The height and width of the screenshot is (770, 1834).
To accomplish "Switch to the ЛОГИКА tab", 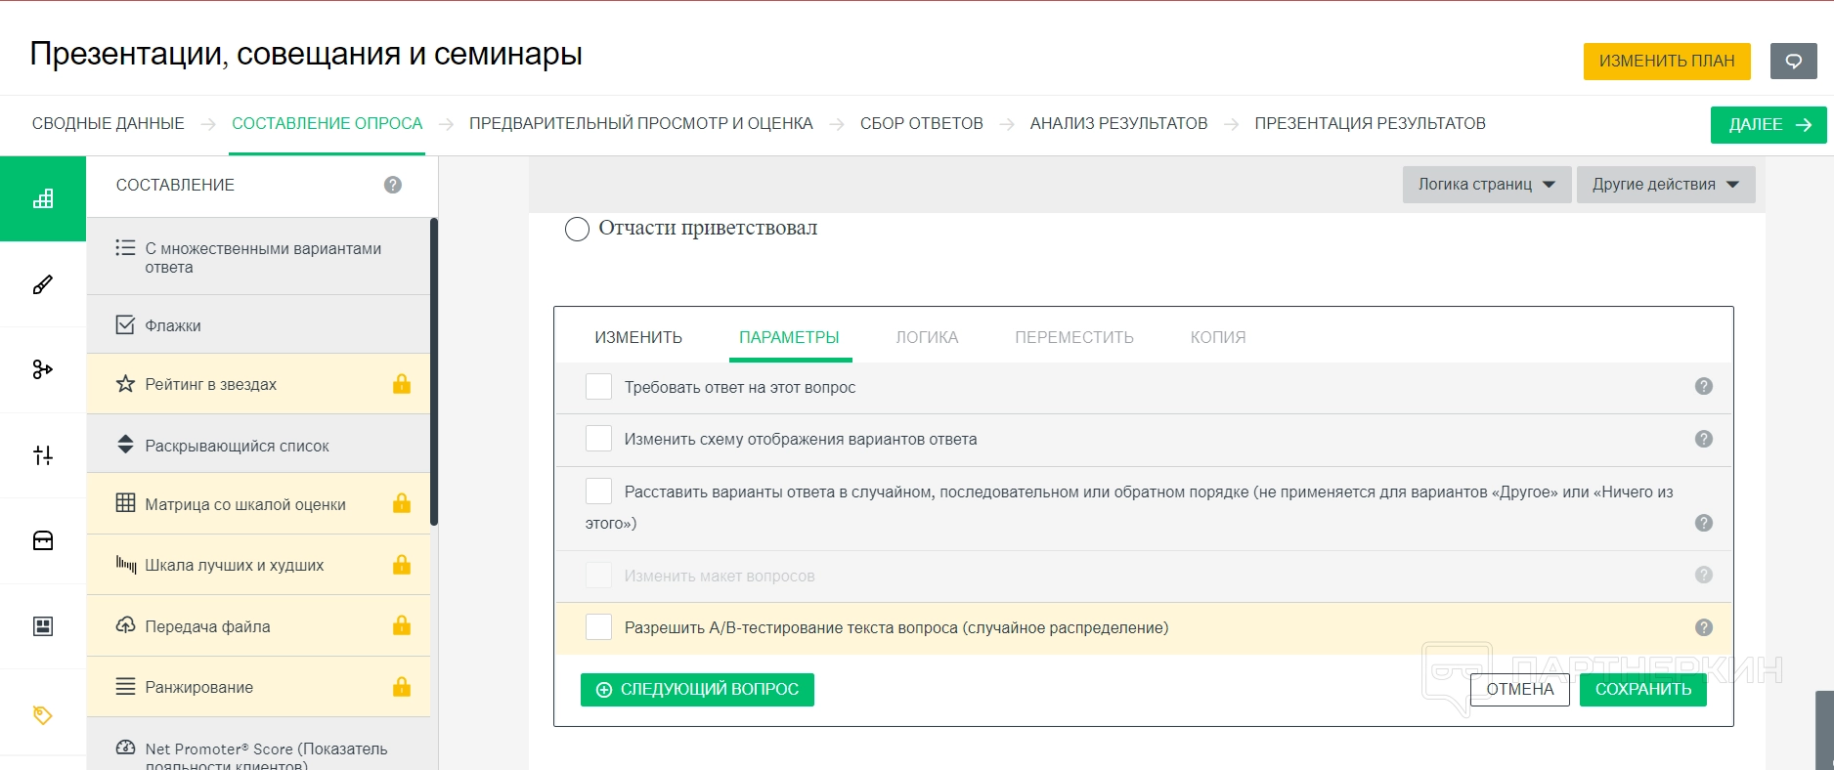I will (927, 337).
